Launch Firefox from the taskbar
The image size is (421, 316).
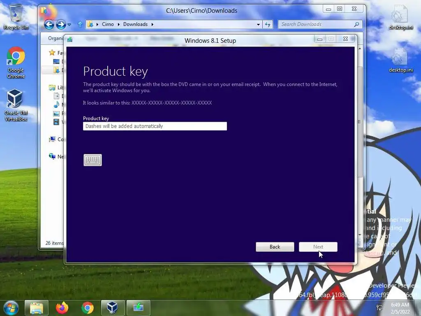62,308
